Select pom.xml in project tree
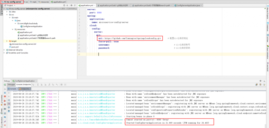Image resolution: width=269 pixels, height=128 pixels. point(13,47)
